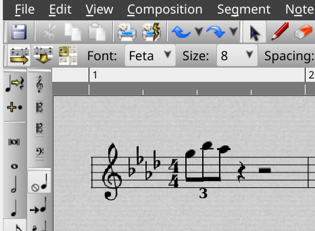Select the whole note duration

click(x=14, y=166)
